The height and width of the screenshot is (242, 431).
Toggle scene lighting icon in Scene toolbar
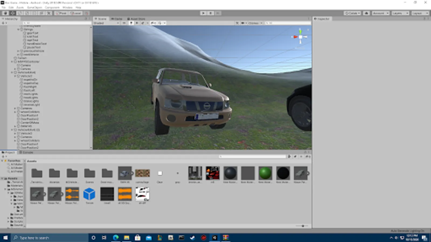click(x=131, y=23)
